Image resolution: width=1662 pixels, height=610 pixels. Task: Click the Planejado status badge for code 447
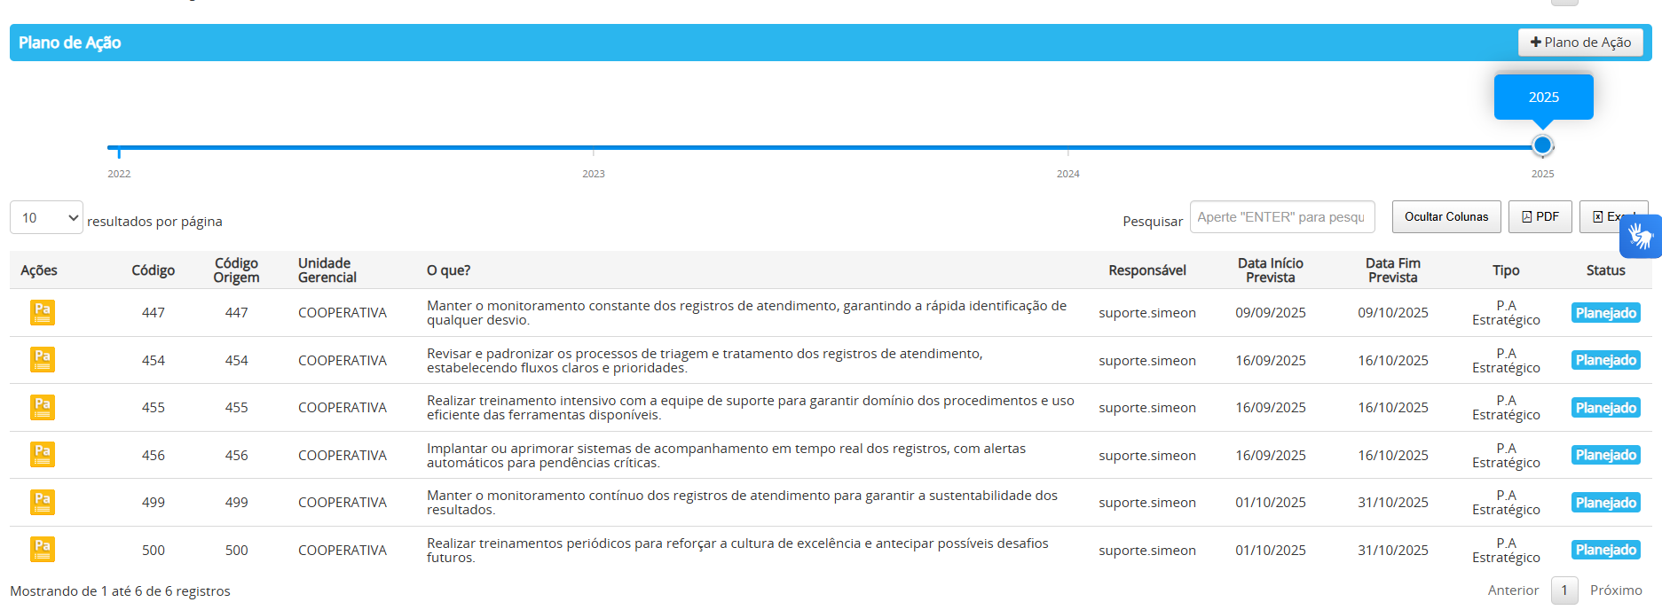click(x=1605, y=313)
